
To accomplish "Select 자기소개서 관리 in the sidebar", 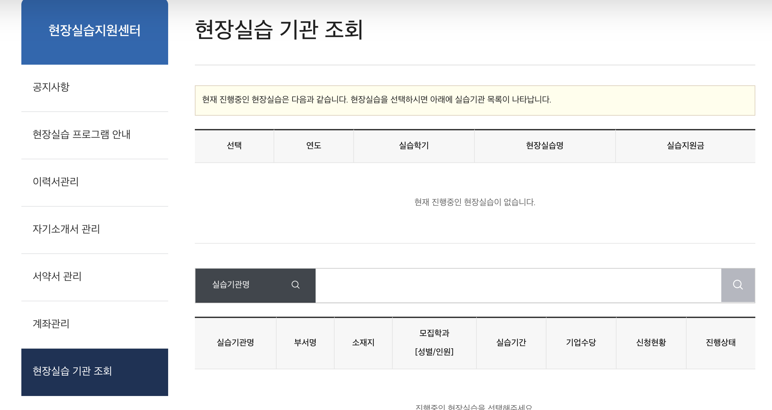I will coord(66,229).
